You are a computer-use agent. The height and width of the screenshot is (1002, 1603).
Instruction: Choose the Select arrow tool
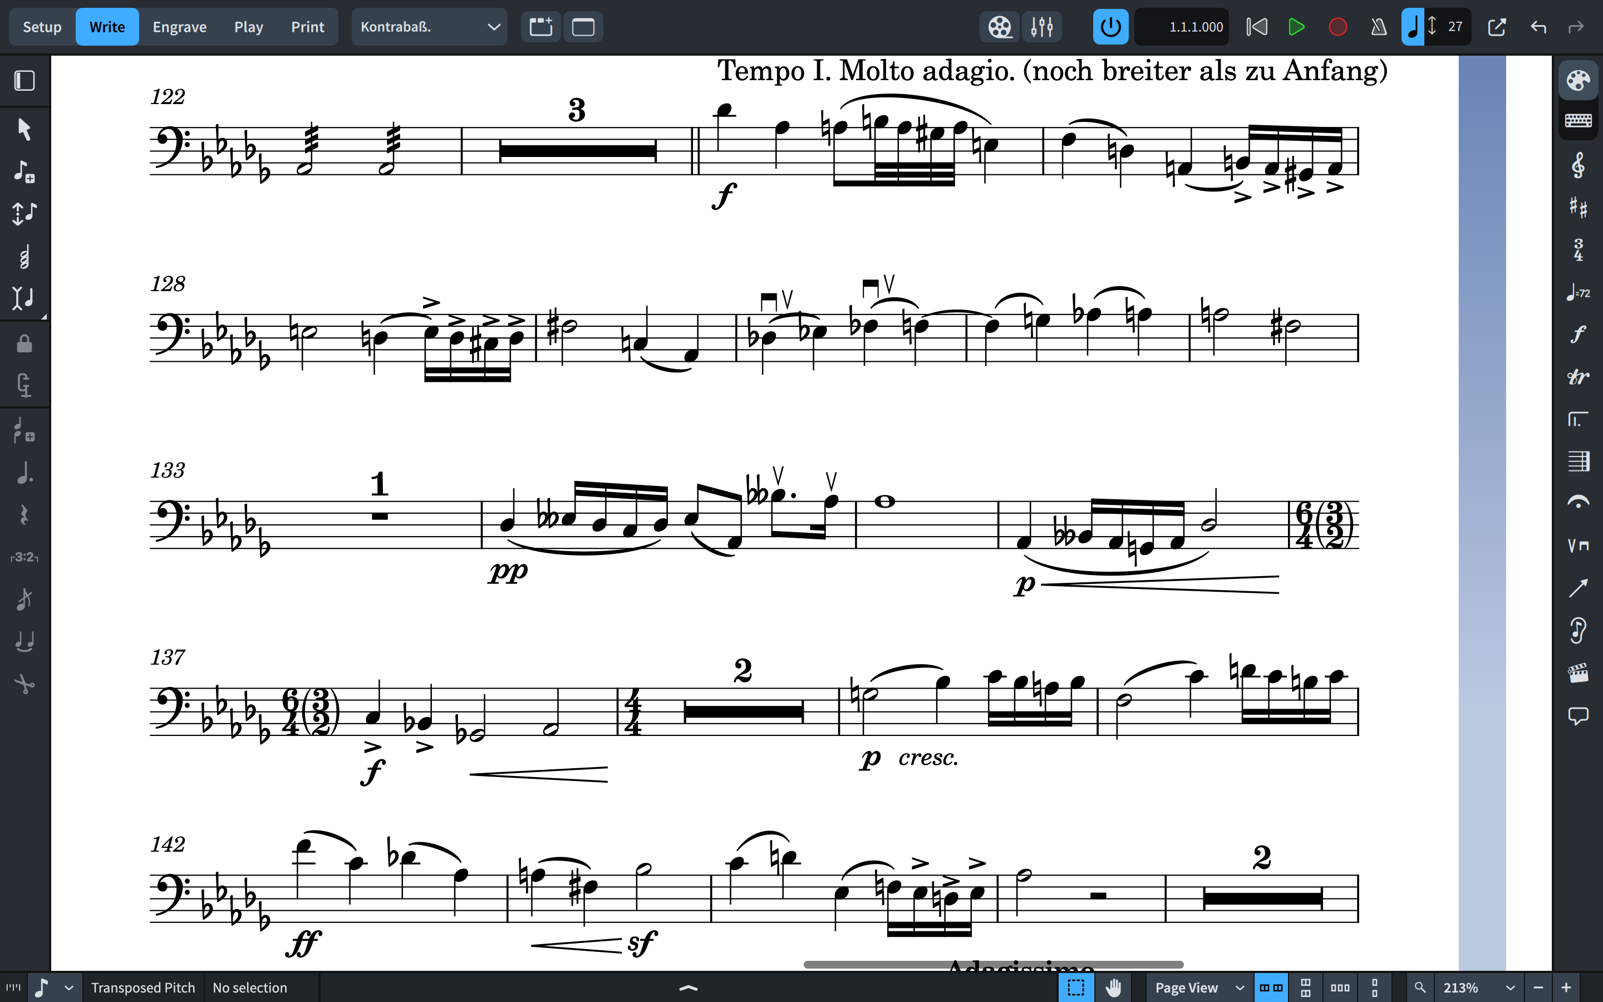click(x=24, y=129)
